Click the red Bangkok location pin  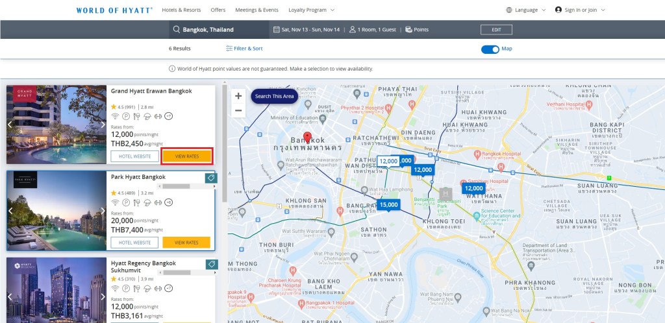coord(308,138)
